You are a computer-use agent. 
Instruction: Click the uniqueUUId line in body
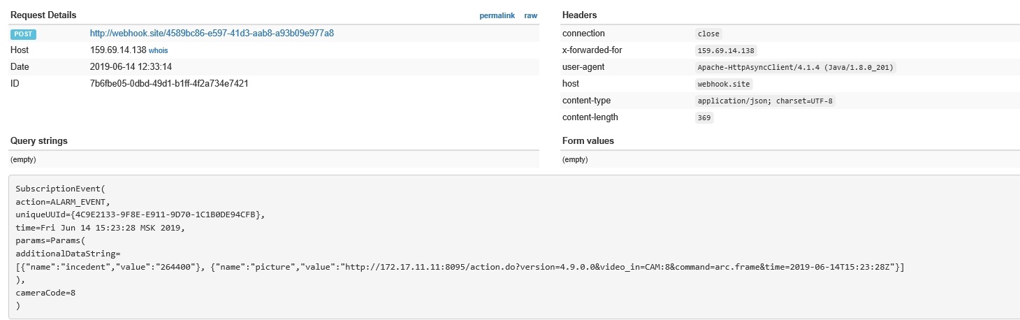(x=140, y=214)
